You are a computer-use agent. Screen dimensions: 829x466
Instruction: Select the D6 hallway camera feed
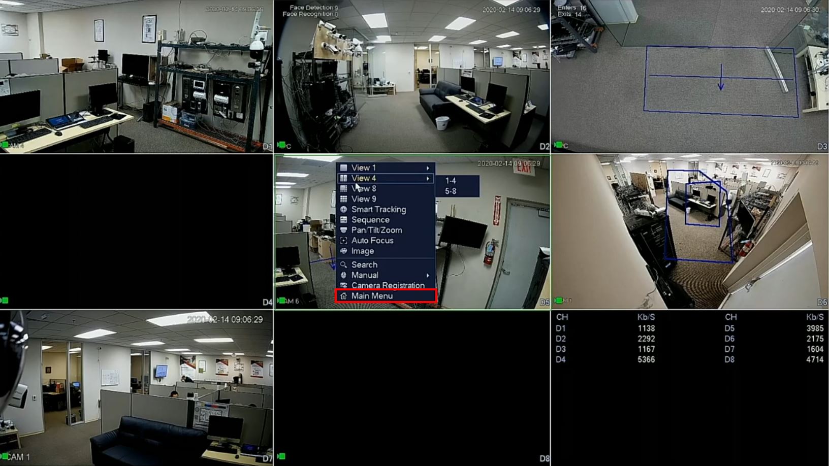click(690, 231)
